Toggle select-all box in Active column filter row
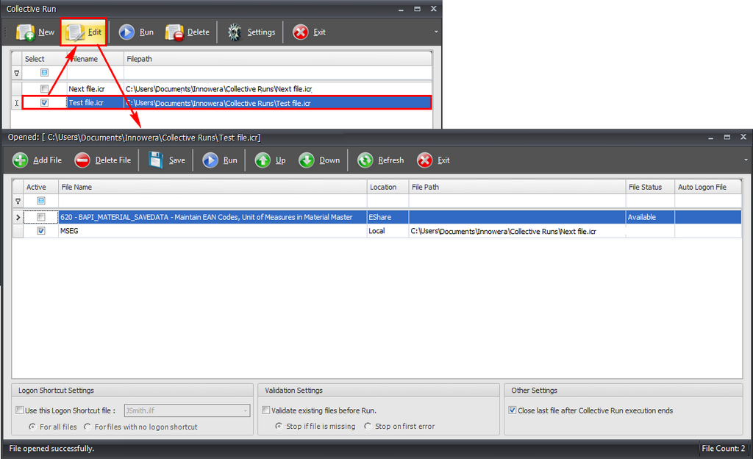This screenshot has height=459, width=753. pyautogui.click(x=41, y=201)
